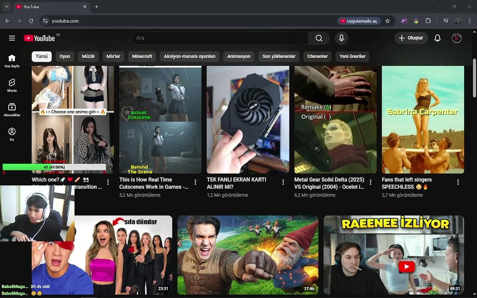477x298 pixels.
Task: Open browser media control icon
Action: (446, 21)
